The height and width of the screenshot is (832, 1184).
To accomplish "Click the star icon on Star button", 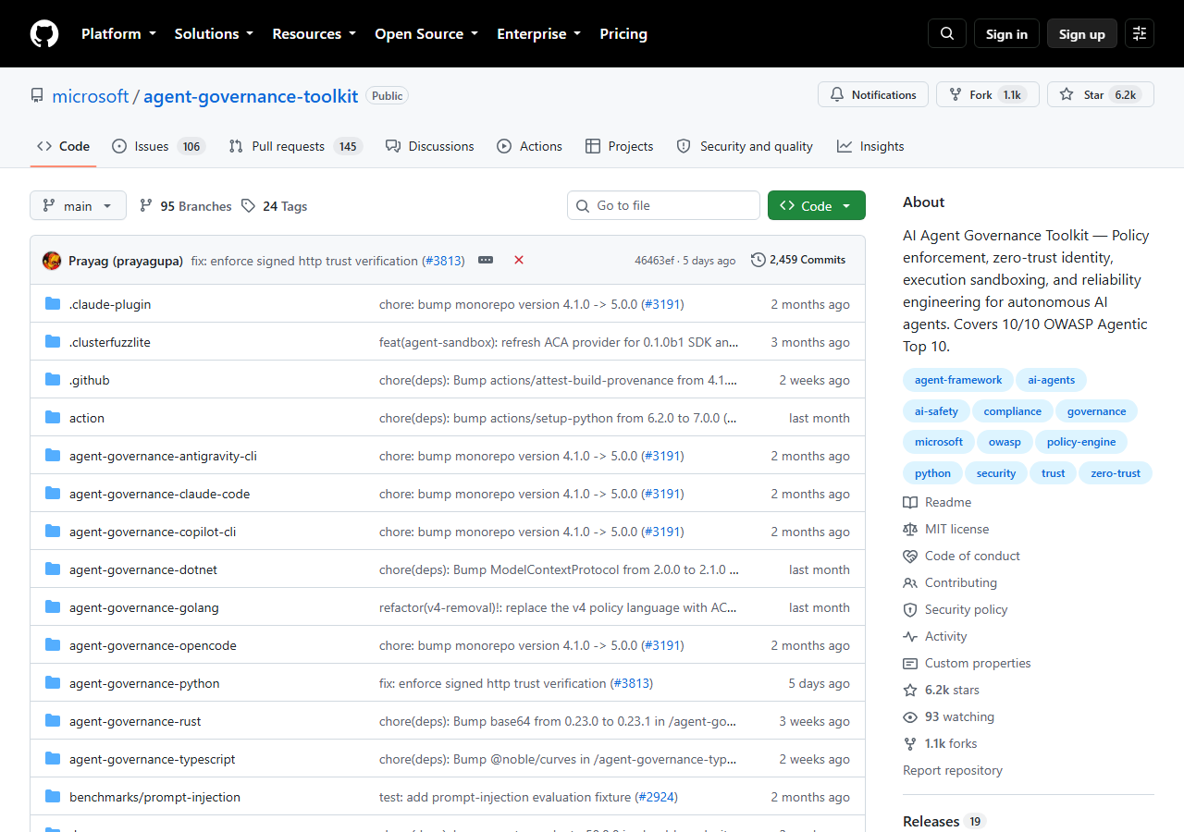I will (x=1067, y=94).
